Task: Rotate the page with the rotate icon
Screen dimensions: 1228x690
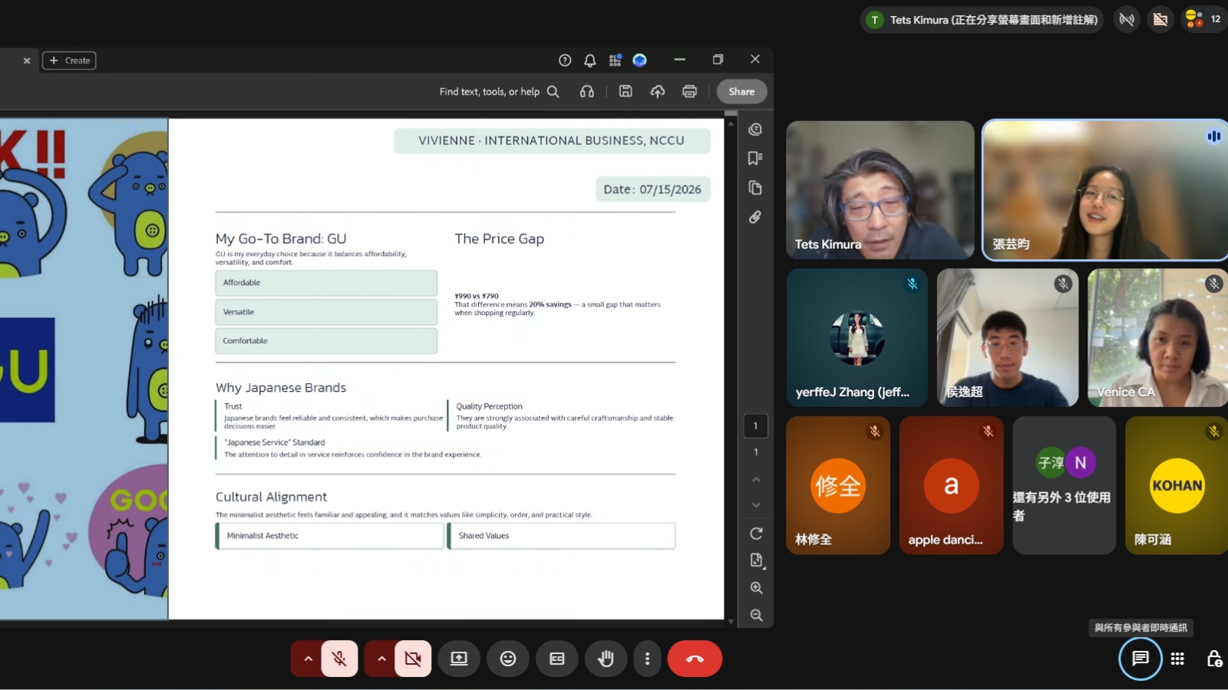Action: [x=756, y=533]
